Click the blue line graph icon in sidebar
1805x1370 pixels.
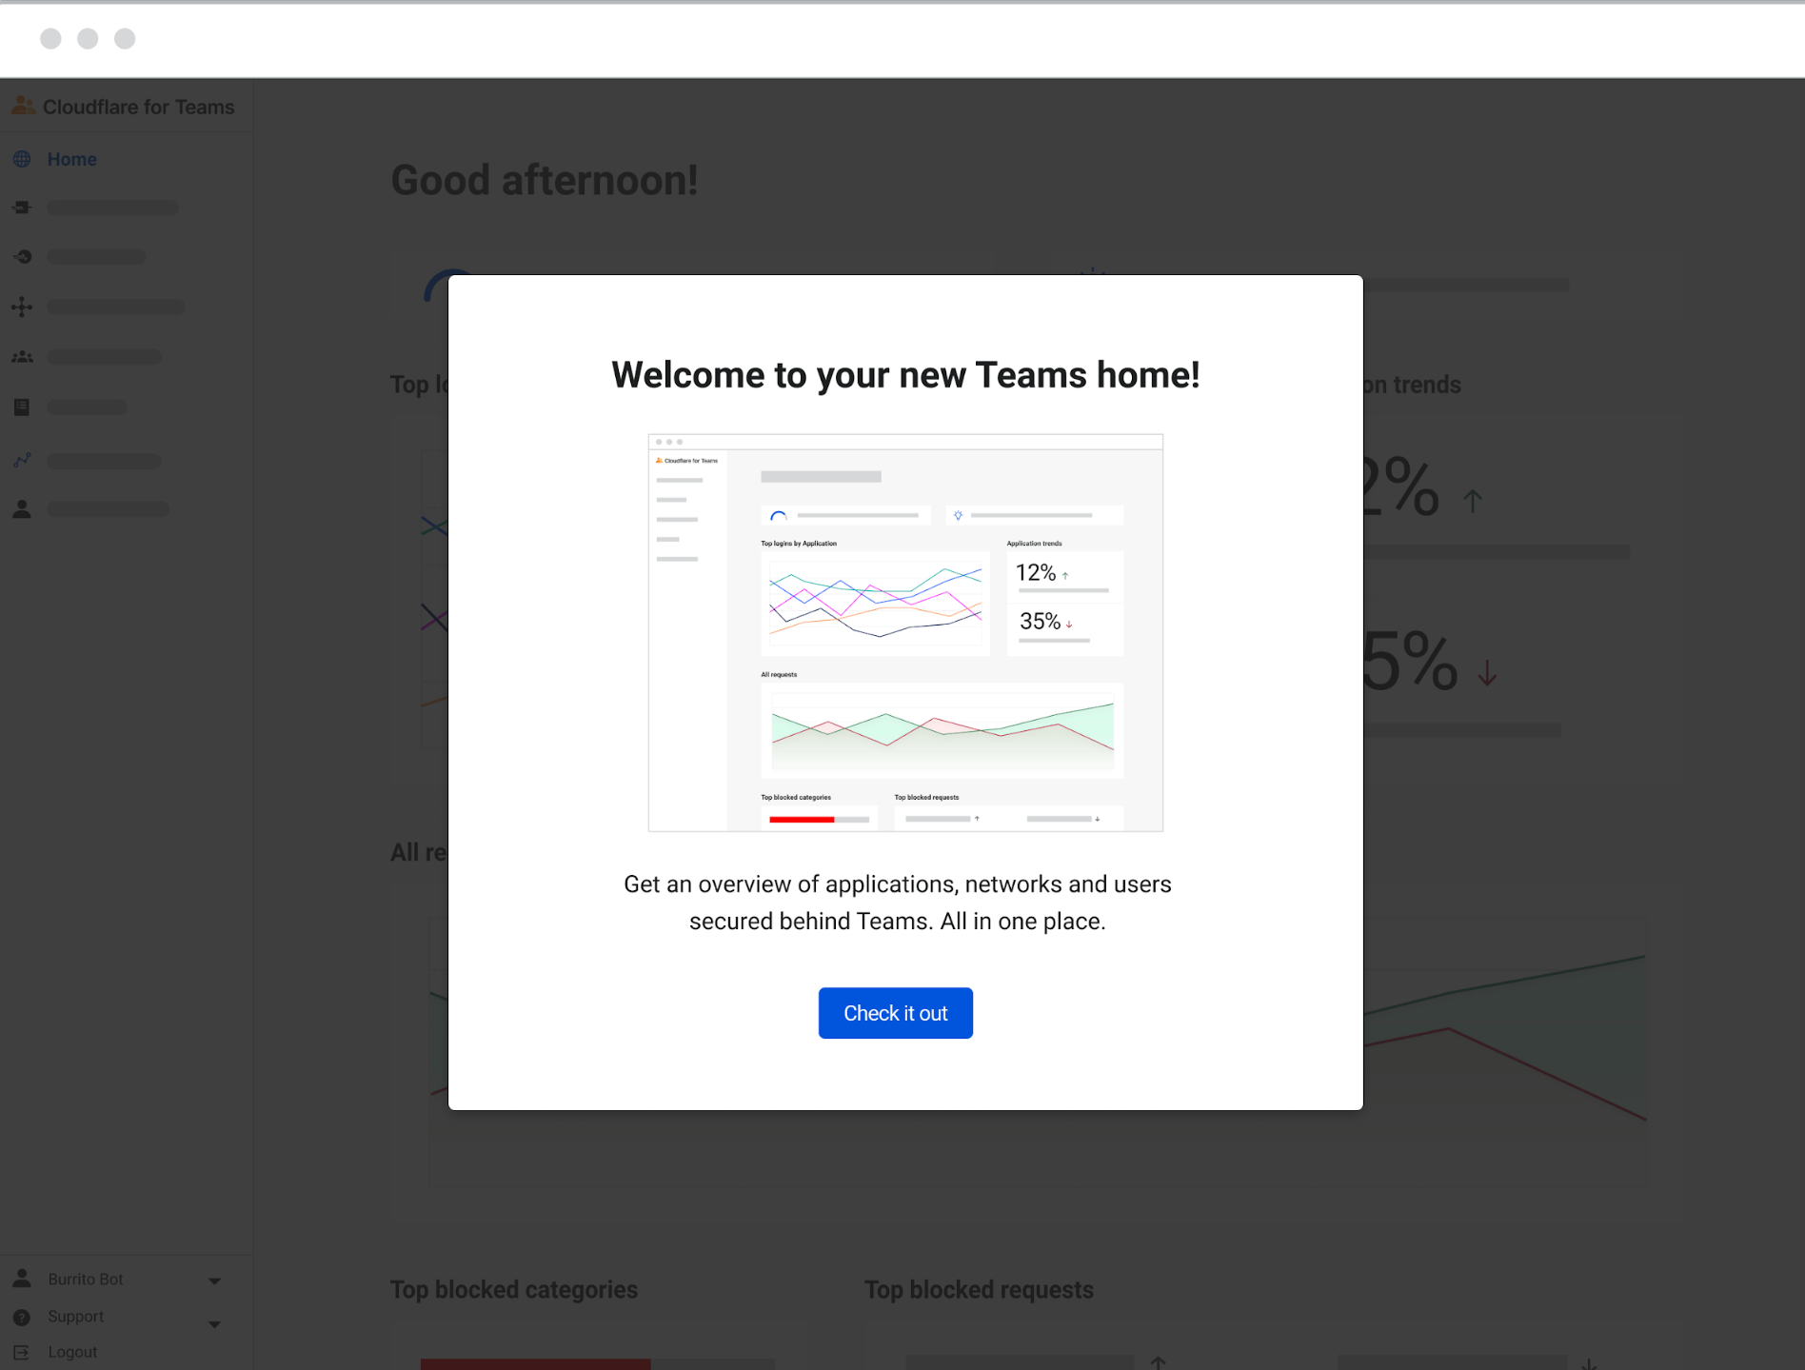[22, 461]
